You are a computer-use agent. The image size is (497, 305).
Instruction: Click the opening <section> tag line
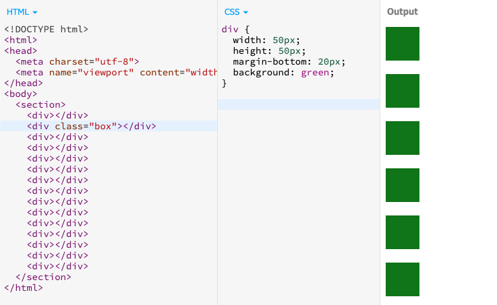click(40, 104)
